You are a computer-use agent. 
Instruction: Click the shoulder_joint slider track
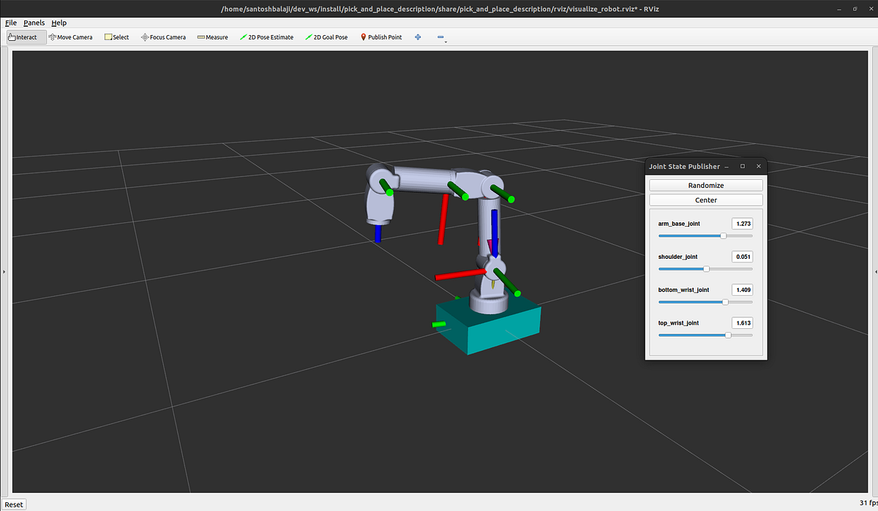point(705,268)
